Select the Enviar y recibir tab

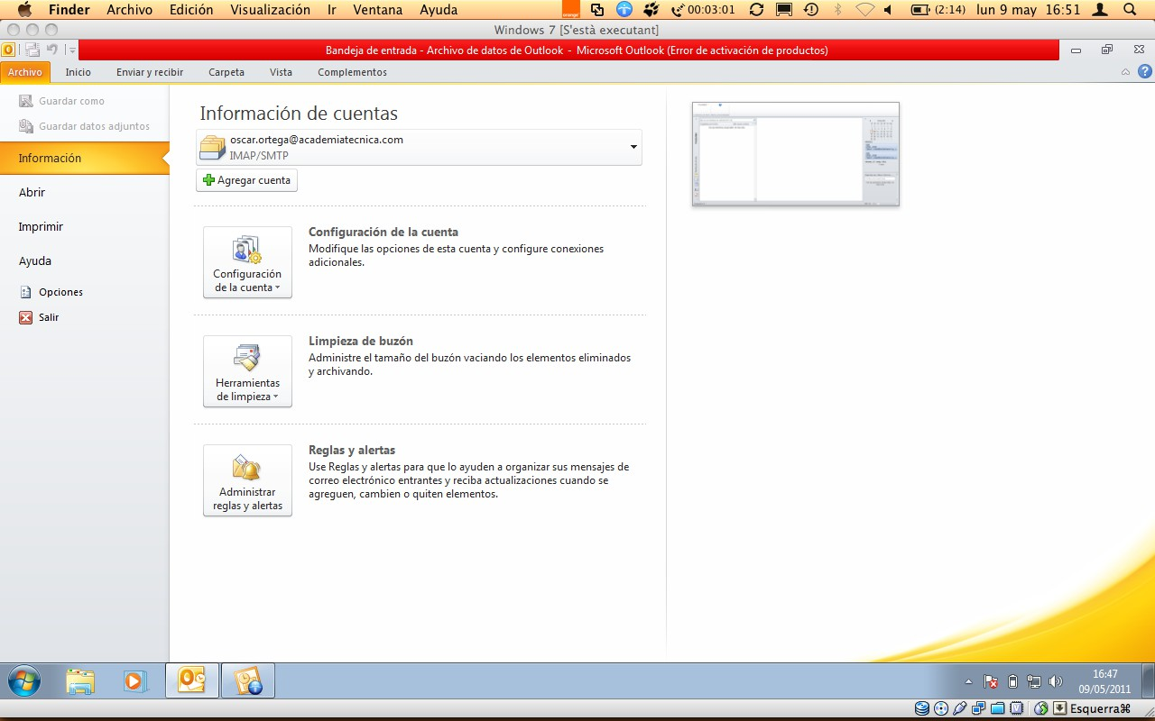[x=150, y=72]
